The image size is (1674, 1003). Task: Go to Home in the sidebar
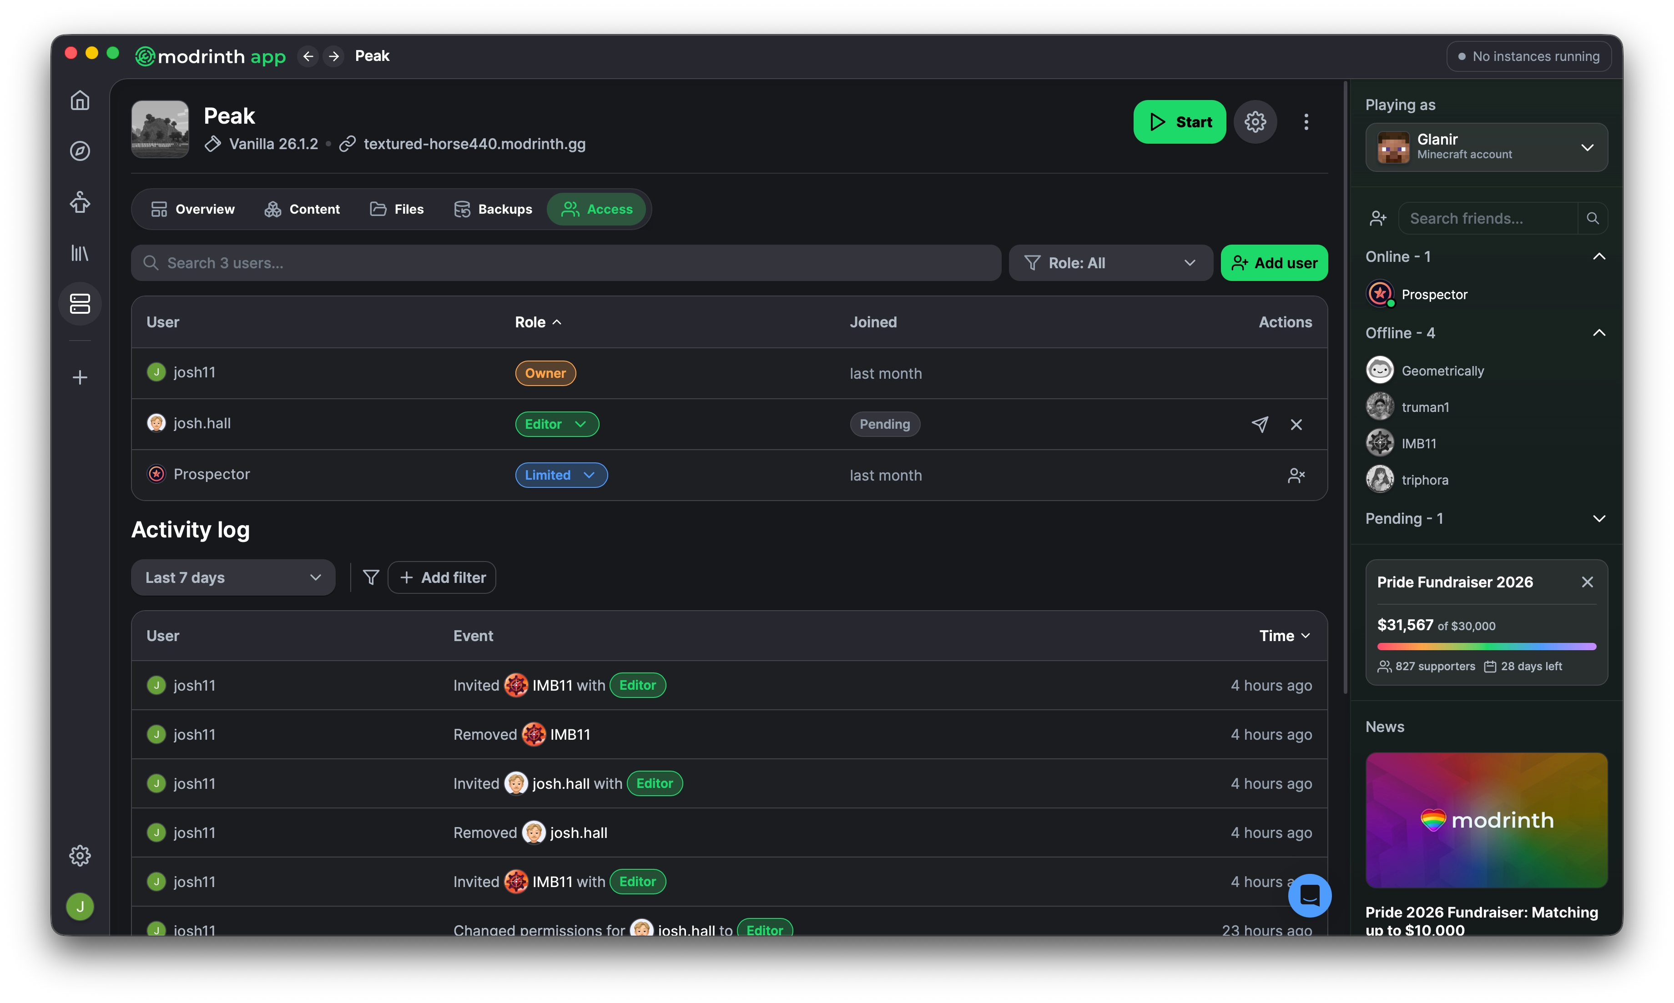(80, 100)
